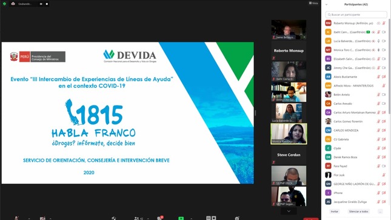Open the Vista view menu
The height and width of the screenshot is (220, 391).
click(313, 3)
